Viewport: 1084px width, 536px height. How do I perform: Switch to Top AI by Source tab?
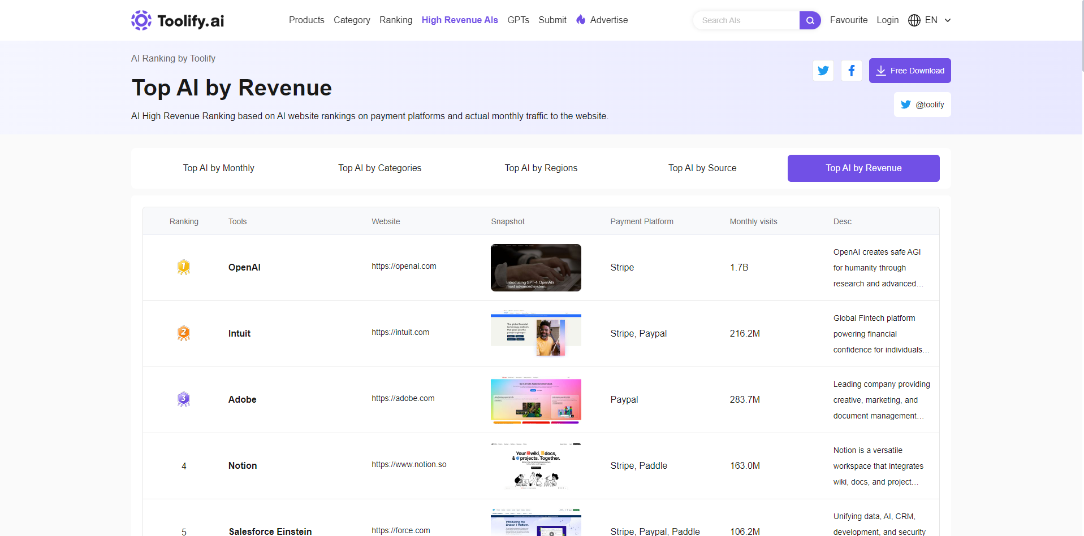click(x=702, y=168)
